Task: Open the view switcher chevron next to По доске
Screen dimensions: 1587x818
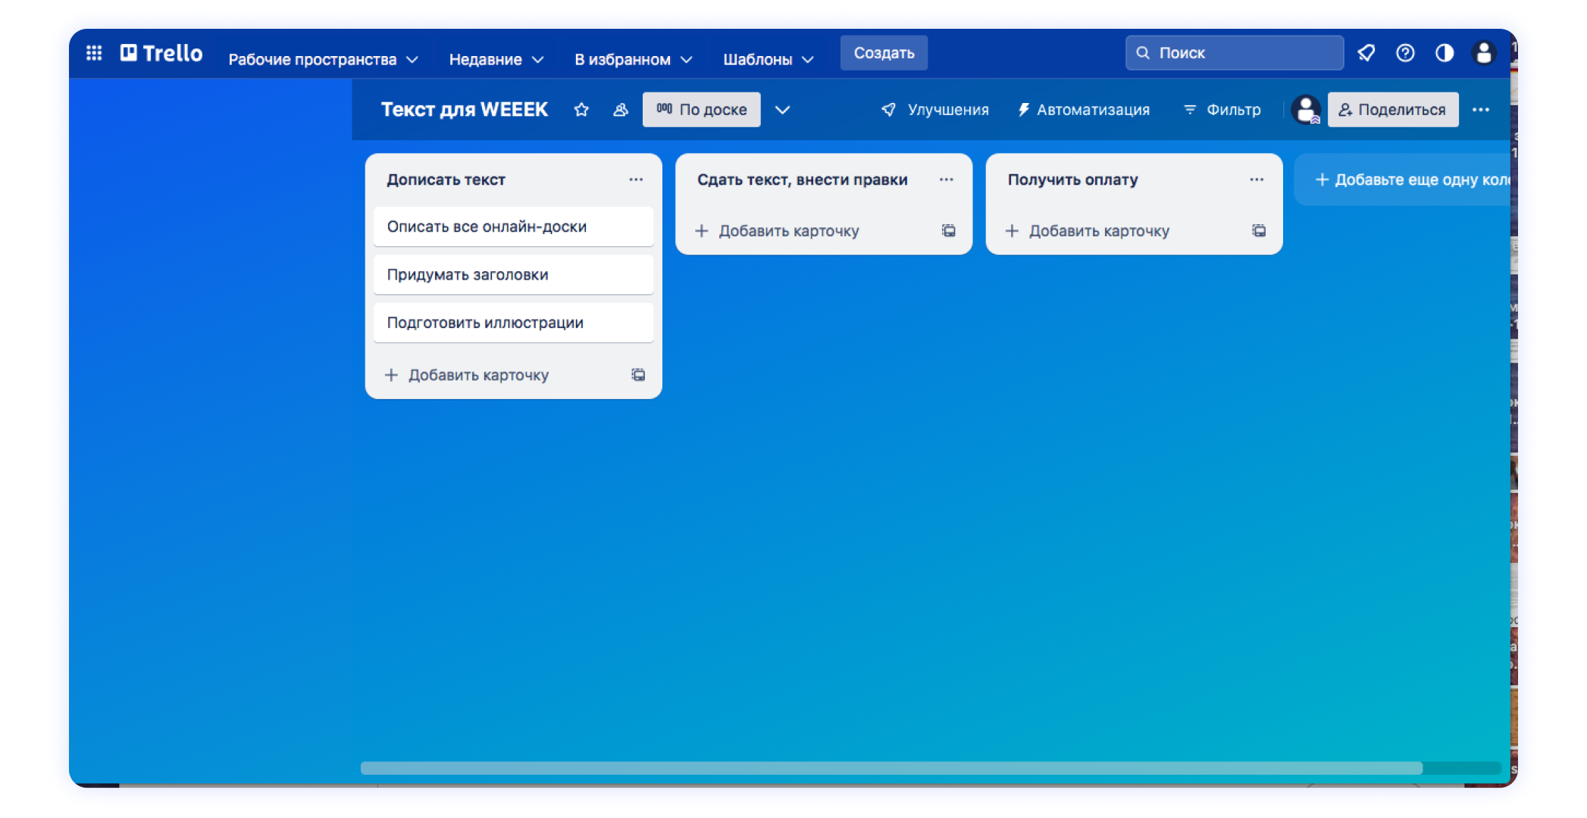Action: point(783,109)
